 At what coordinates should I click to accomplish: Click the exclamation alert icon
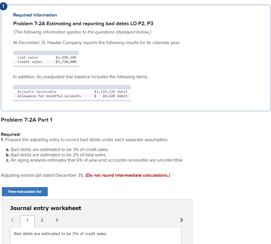(x=3, y=6)
